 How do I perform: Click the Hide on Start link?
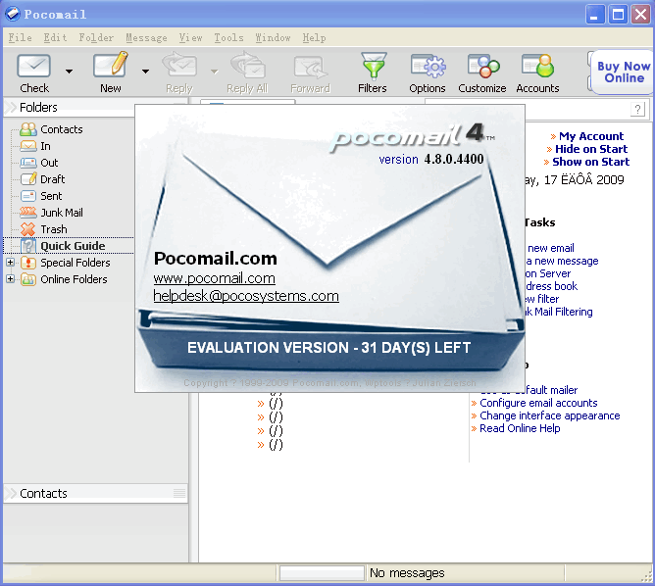[591, 149]
